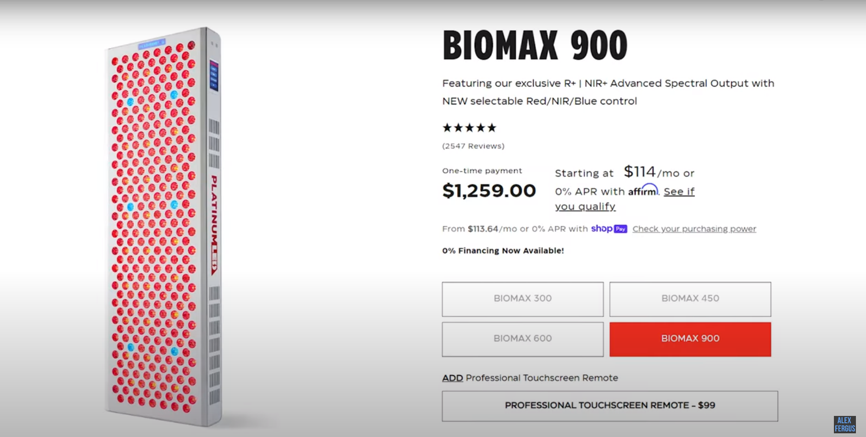Screen dimensions: 866x437
Task: Click the middle star of the review rating
Action: pos(470,127)
